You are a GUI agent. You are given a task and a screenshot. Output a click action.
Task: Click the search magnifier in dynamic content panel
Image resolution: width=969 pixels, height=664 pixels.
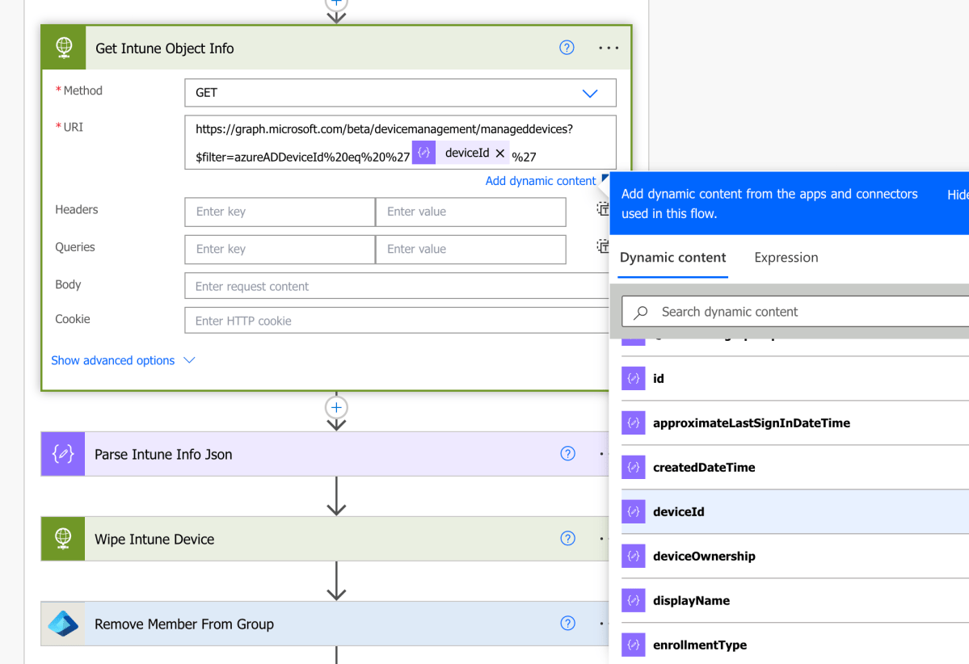tap(642, 312)
